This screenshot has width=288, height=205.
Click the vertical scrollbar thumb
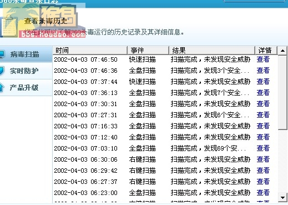(282, 92)
